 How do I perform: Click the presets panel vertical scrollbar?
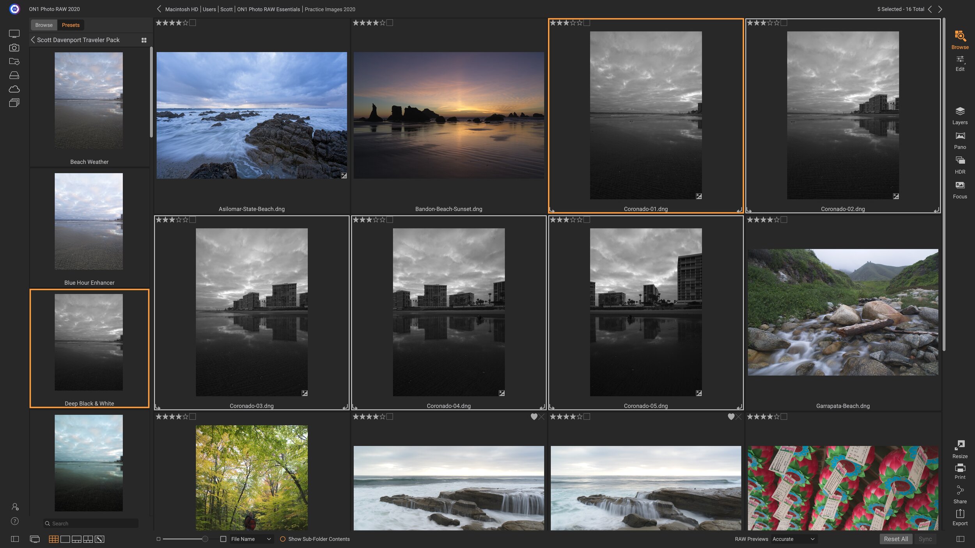pos(151,92)
